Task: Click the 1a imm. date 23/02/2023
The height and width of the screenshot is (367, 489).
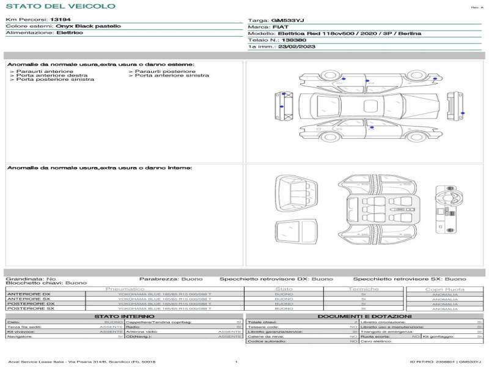Action: pyautogui.click(x=296, y=47)
